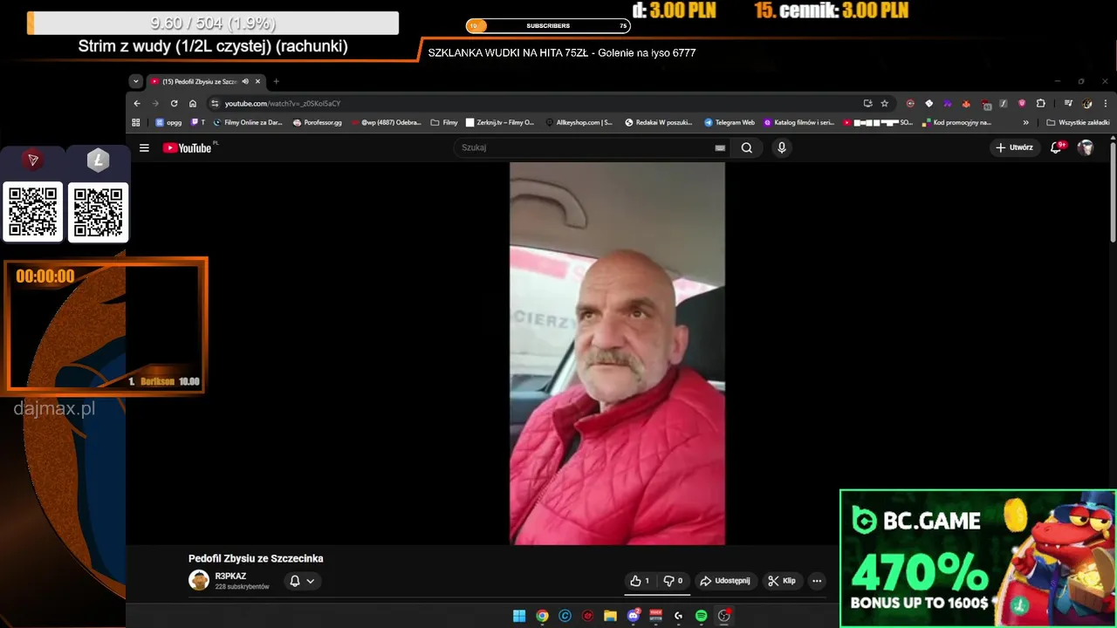Open more actions three-dot menu under video

click(x=817, y=581)
